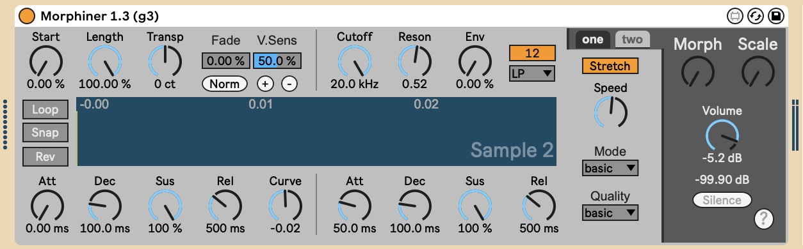Toggle the 12 filter slope button
803x249 pixels.
(x=532, y=53)
